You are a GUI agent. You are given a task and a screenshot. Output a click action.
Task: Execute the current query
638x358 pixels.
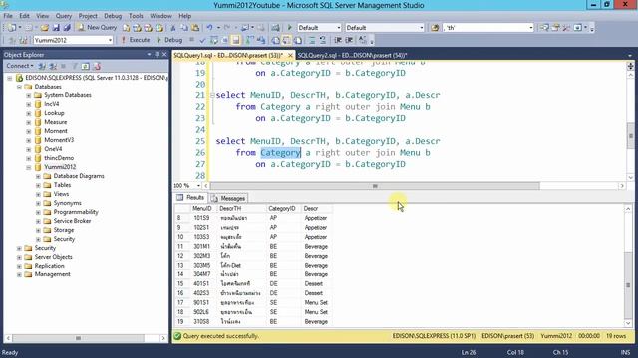tap(136, 40)
